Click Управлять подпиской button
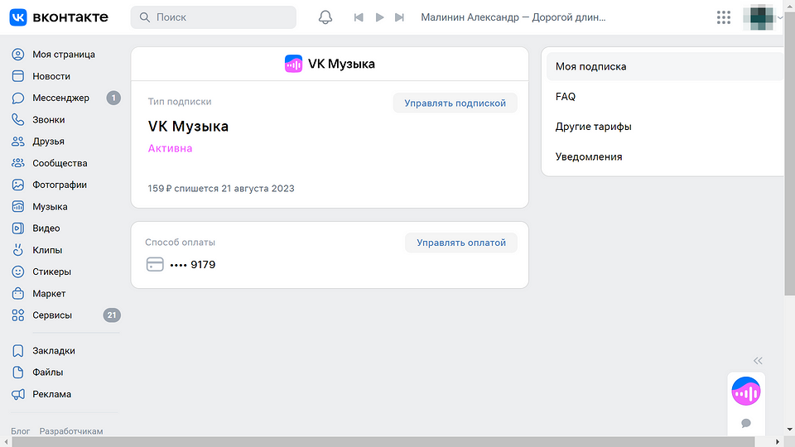Screen dimensions: 795x447 (455, 103)
